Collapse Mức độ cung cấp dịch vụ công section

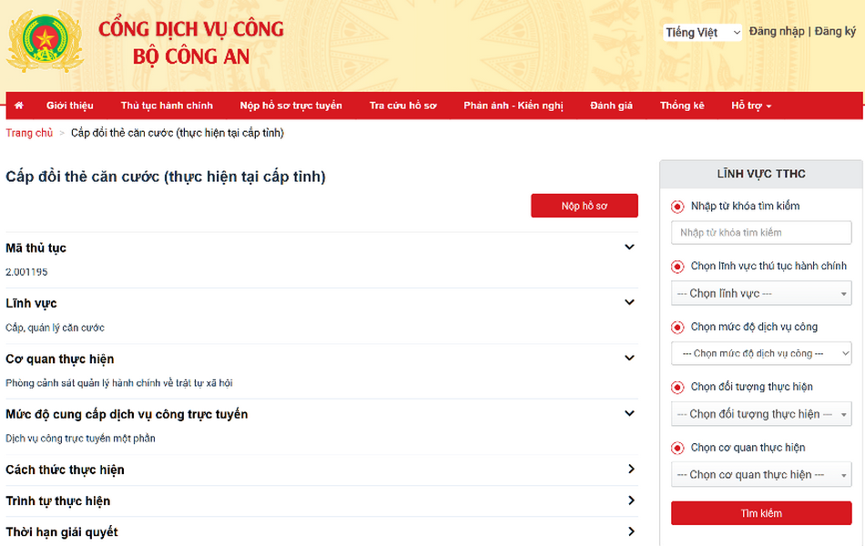pyautogui.click(x=629, y=414)
